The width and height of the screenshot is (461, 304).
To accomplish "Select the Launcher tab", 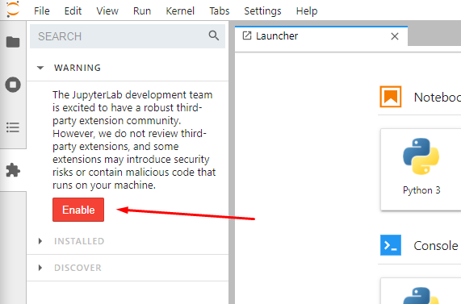I will (x=321, y=36).
